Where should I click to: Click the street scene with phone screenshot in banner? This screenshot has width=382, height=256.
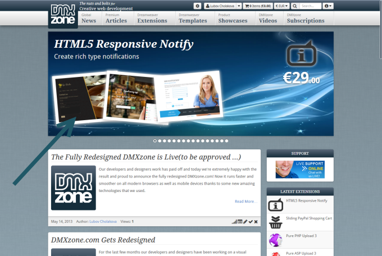(130, 97)
